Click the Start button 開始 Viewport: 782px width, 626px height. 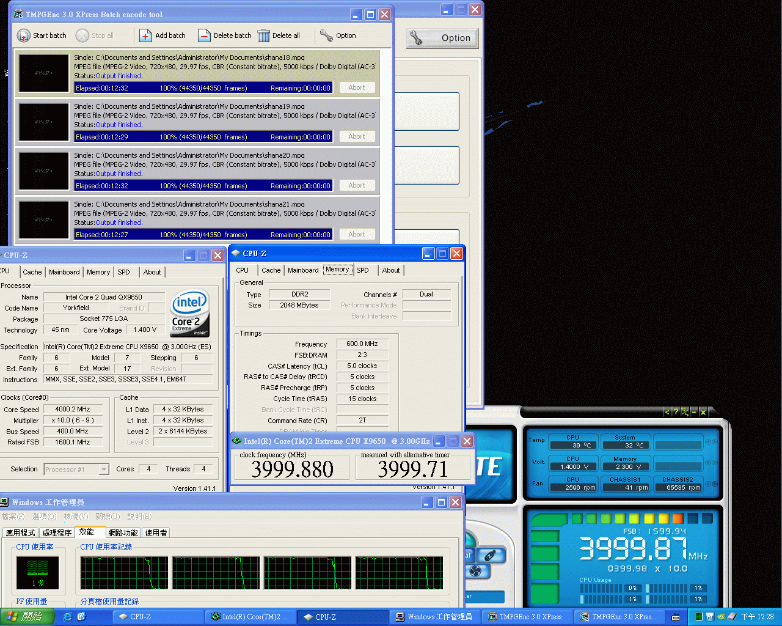click(27, 617)
